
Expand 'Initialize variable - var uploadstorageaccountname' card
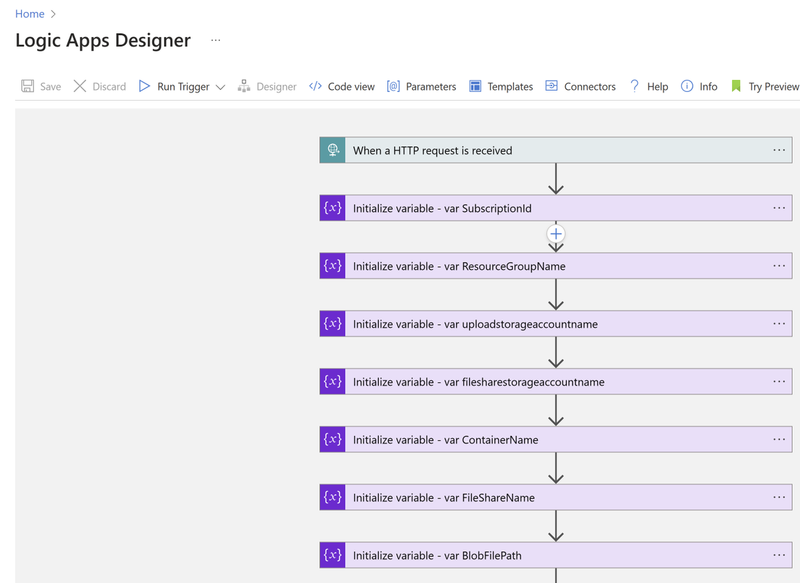[x=556, y=324]
